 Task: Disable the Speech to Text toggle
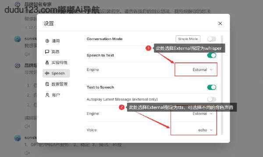click(x=212, y=55)
